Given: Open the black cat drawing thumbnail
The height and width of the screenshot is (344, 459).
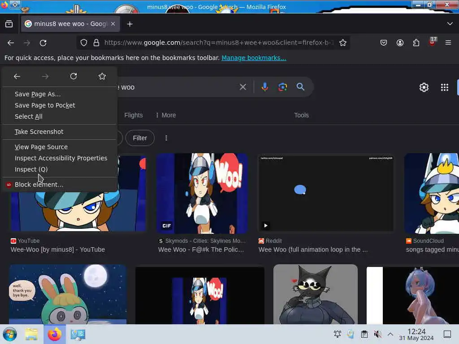Looking at the screenshot, I should pos(315,294).
